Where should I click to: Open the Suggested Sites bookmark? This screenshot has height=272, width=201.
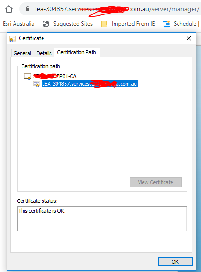(x=73, y=24)
